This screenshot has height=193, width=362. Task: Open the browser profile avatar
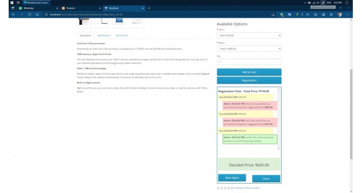click(340, 15)
